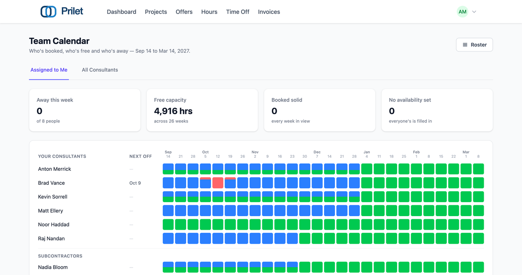The image size is (522, 275).
Task: Expand the account menu chevron
Action: [474, 12]
